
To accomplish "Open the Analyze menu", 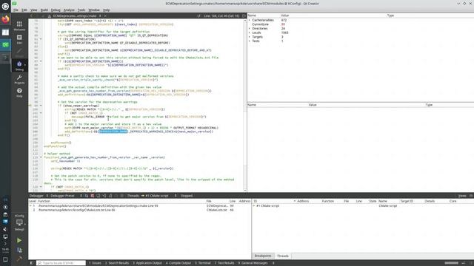I will (69, 10).
